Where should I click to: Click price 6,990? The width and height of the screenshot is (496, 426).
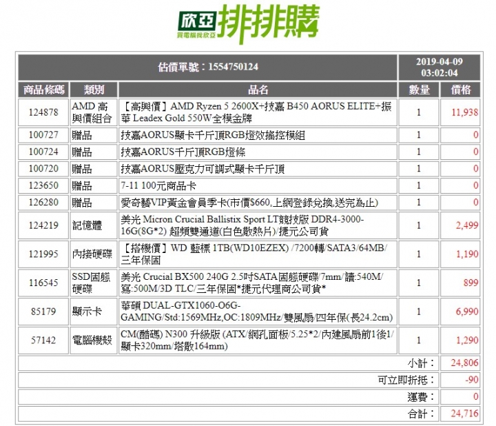point(467,312)
